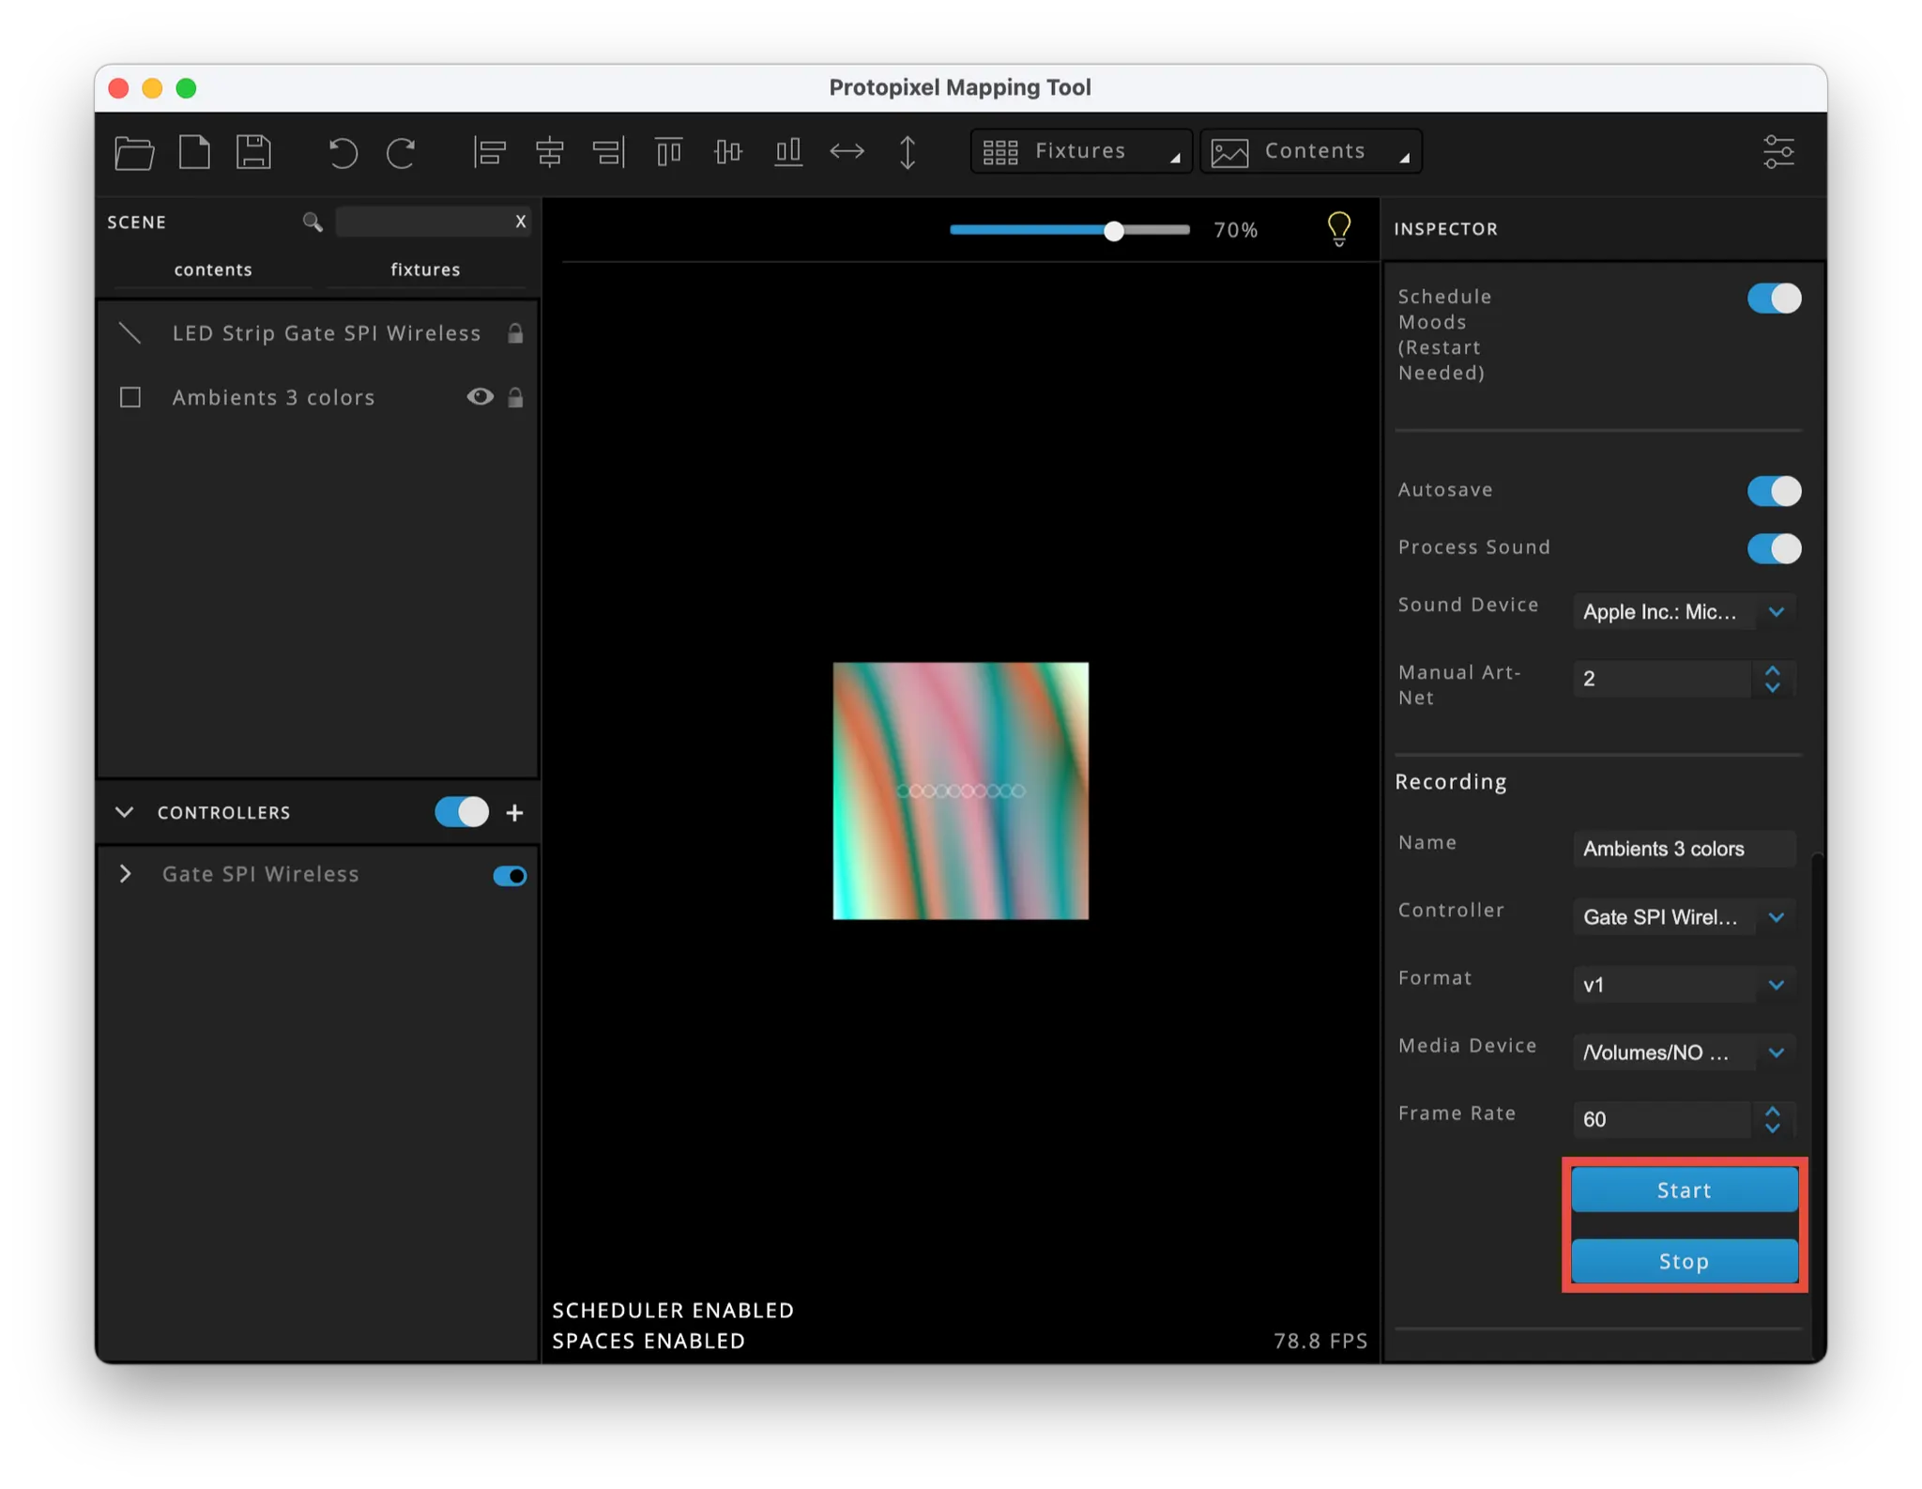This screenshot has width=1922, height=1489.
Task: Align selected items to the top
Action: pos(668,152)
